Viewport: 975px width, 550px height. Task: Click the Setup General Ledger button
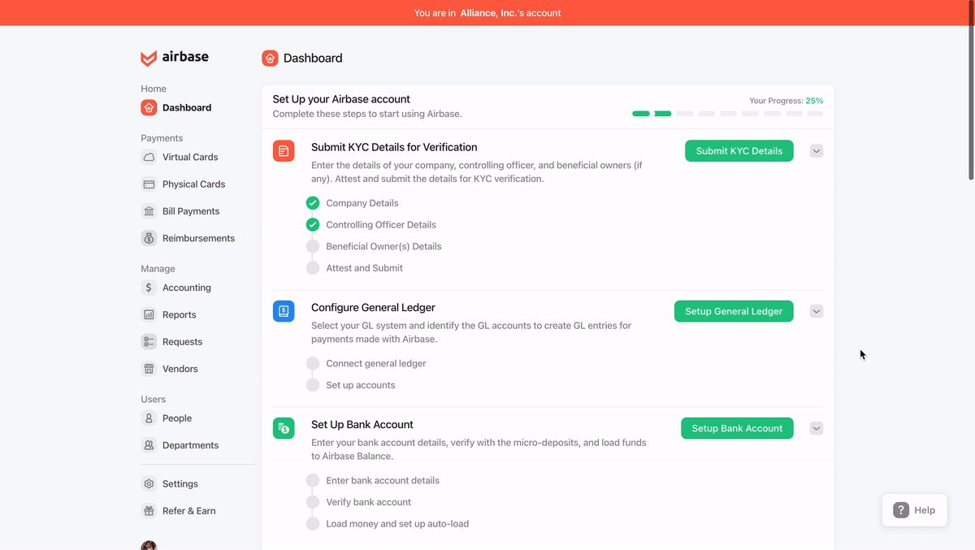[734, 311]
